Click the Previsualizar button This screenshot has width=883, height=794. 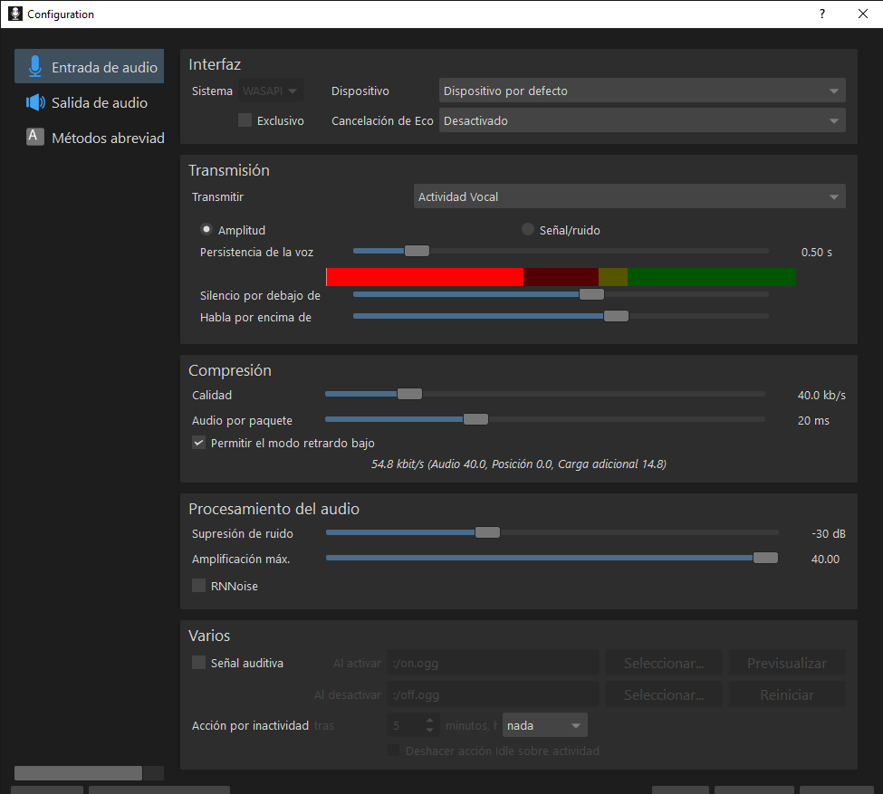tap(786, 663)
